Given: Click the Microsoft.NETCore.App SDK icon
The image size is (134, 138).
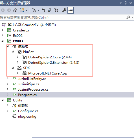Looking at the screenshot, I should click(25, 73).
